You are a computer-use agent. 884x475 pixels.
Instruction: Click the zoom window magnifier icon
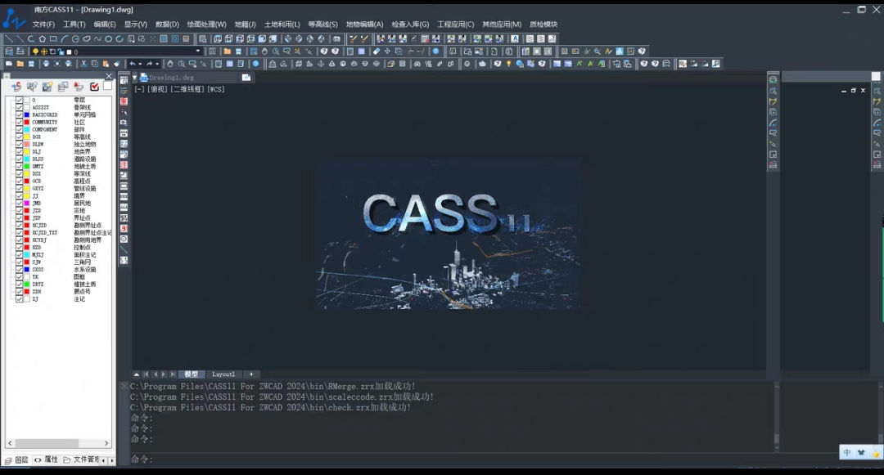192,64
